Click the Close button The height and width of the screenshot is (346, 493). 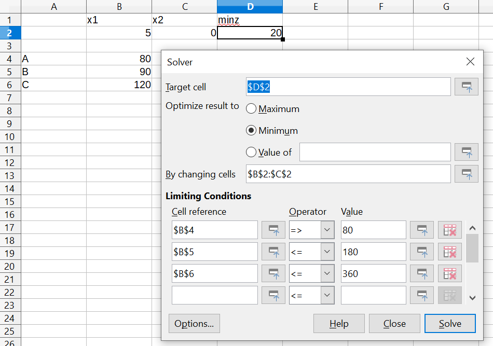[394, 323]
